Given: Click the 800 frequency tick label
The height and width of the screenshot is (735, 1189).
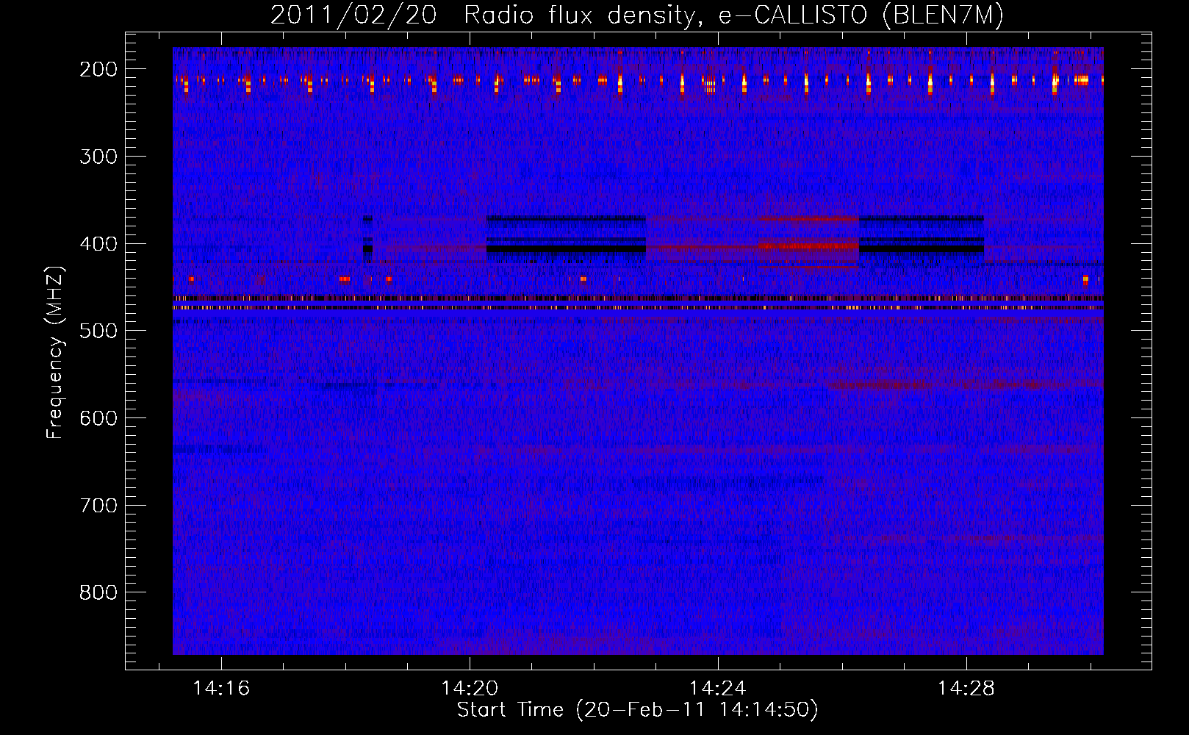Looking at the screenshot, I should [98, 592].
